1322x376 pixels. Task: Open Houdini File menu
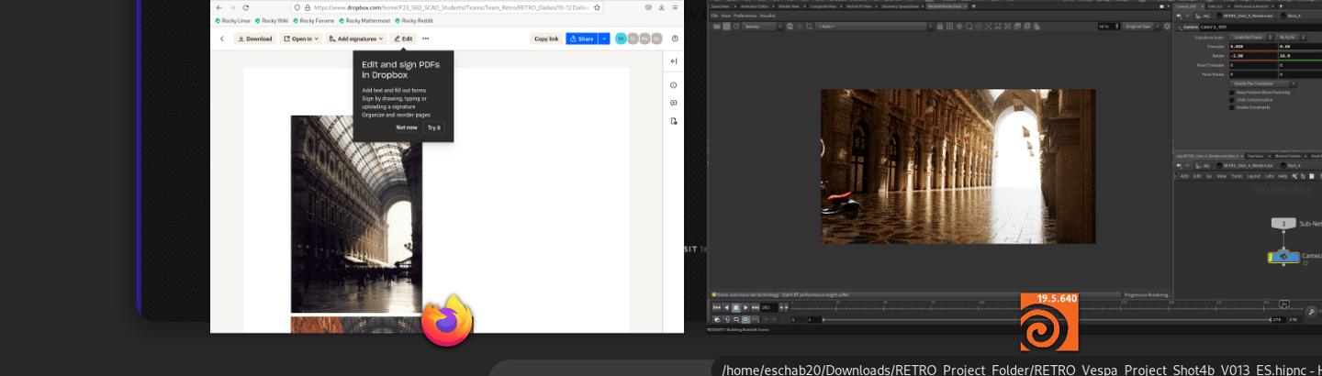(714, 16)
